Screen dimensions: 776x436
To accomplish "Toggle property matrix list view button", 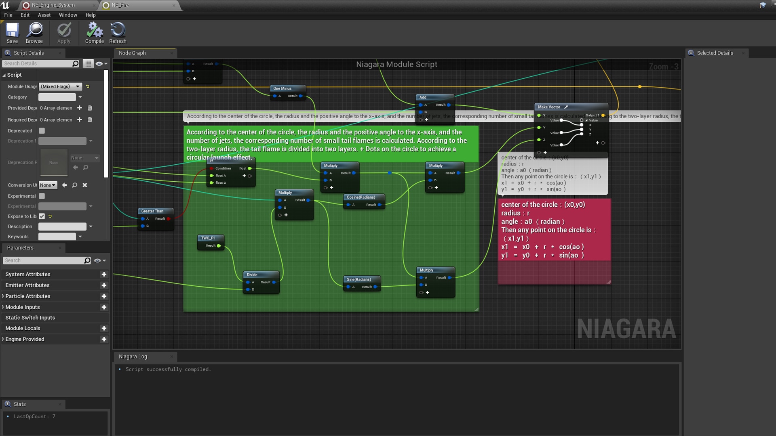I will click(88, 64).
